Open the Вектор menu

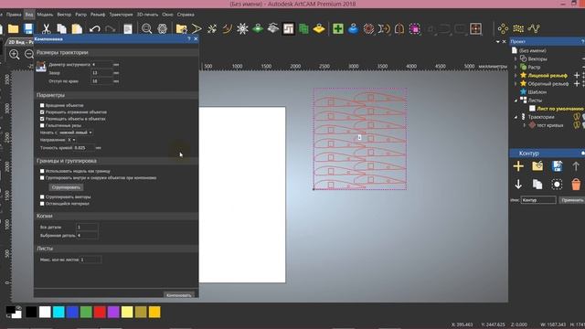click(64, 15)
